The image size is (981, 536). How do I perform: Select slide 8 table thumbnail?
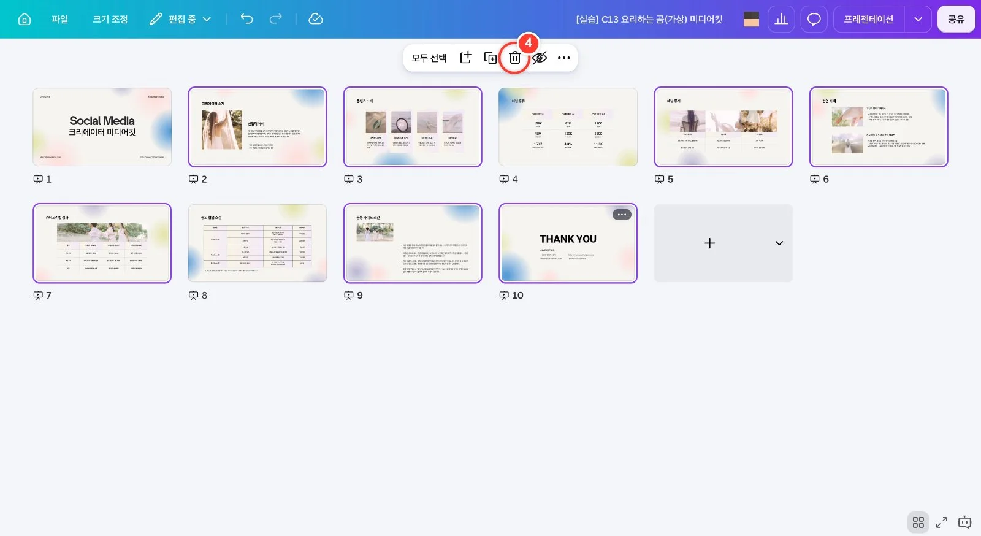[x=258, y=243]
